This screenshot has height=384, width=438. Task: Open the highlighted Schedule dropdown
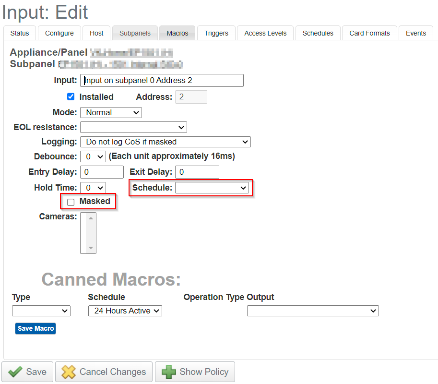pos(212,187)
